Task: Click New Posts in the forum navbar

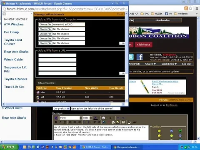Action: tap(135, 64)
